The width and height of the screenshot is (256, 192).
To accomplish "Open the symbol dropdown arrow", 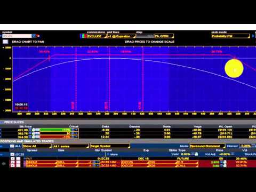I will [x=34, y=36].
